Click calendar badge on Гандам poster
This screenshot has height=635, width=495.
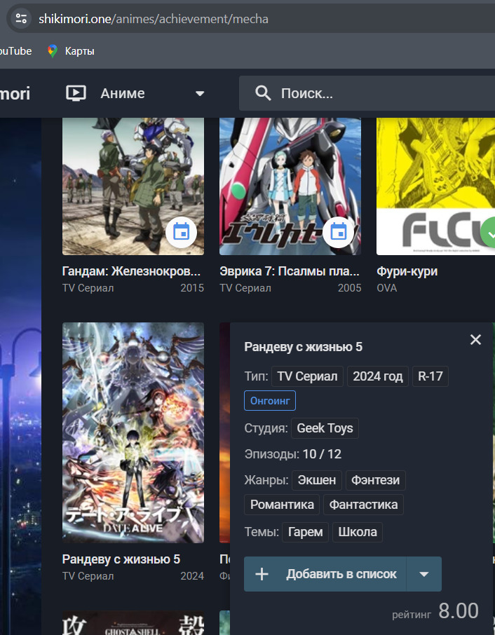182,232
